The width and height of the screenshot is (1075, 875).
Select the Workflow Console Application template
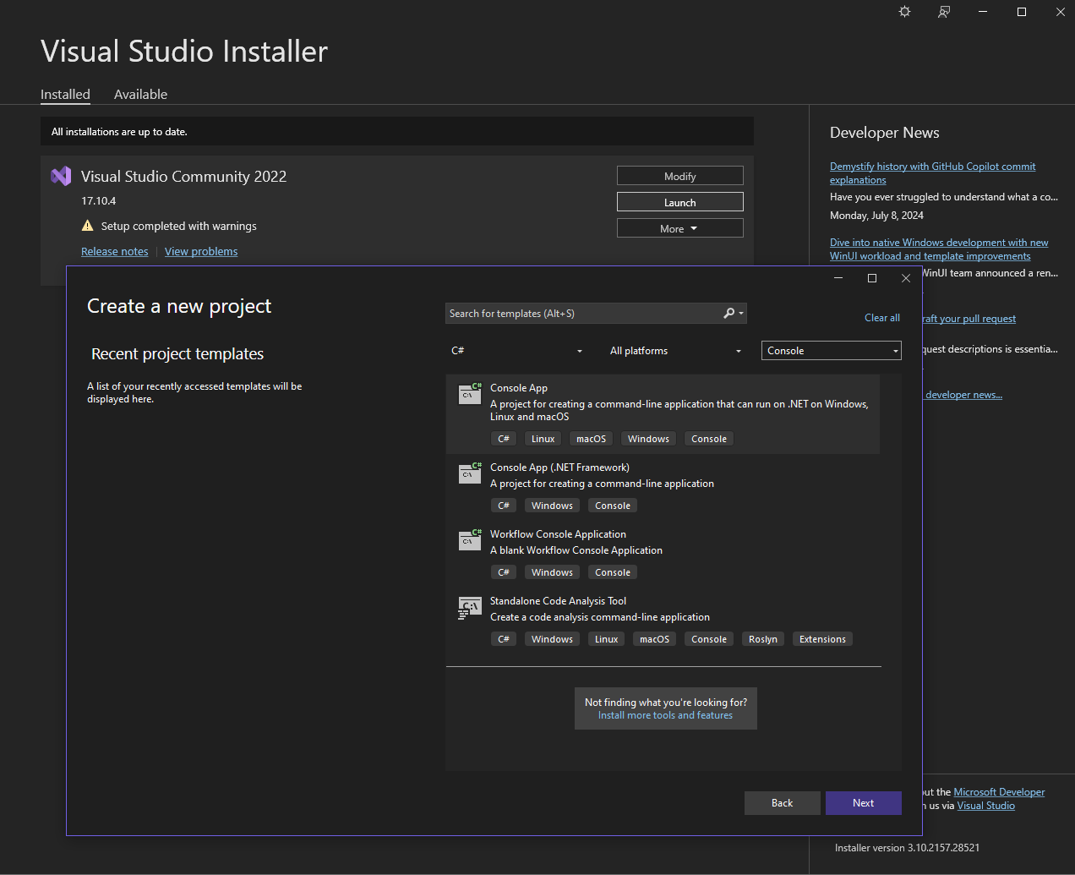[663, 554]
